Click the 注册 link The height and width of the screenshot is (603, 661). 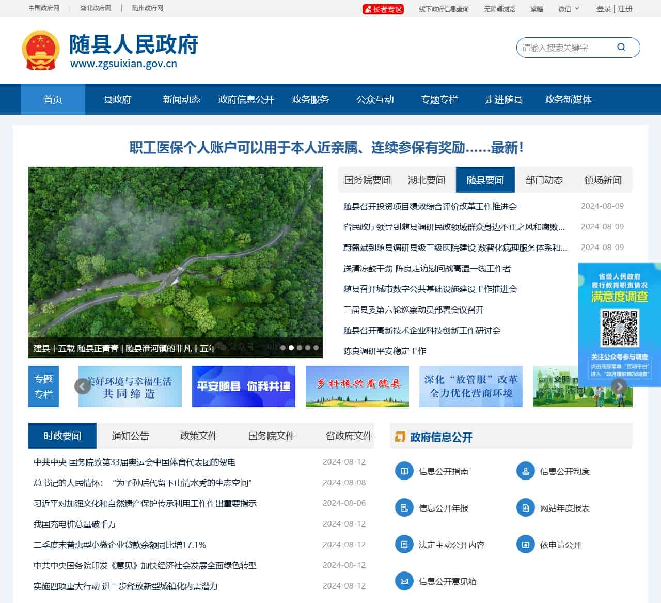tap(625, 9)
